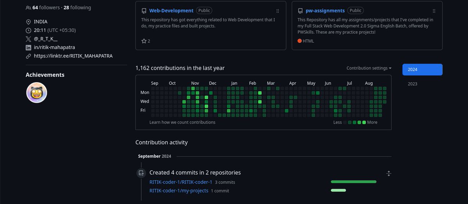Viewport: 468px width, 204px height.
Task: Click the achievement badge thumbnail
Action: [x=37, y=93]
